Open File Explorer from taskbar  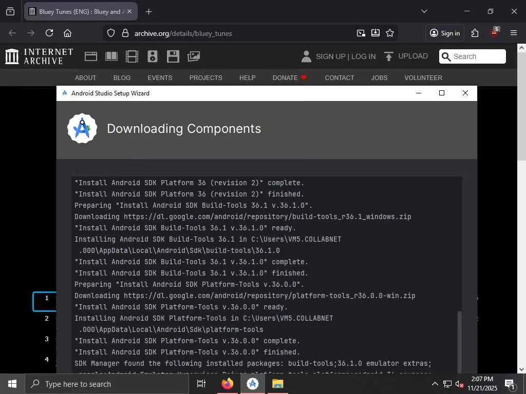278,384
